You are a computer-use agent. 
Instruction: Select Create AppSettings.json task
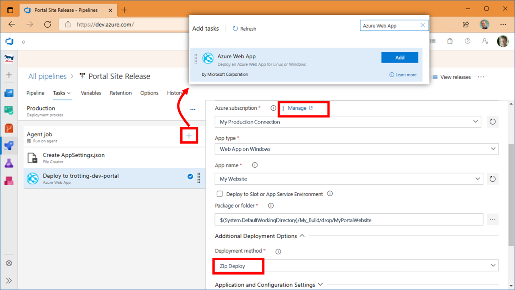point(114,158)
